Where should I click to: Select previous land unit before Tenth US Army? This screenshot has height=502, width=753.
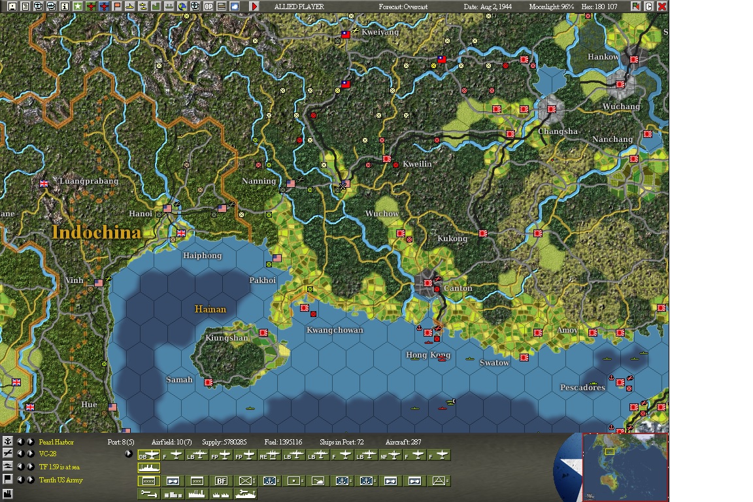21,480
